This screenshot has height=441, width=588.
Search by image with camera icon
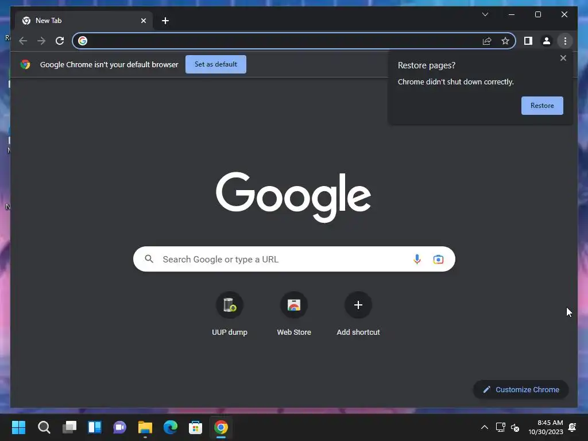coord(438,259)
